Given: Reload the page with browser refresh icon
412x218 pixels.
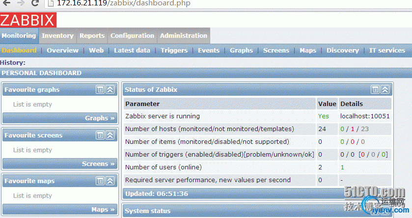Looking at the screenshot, I should click(x=35, y=3).
